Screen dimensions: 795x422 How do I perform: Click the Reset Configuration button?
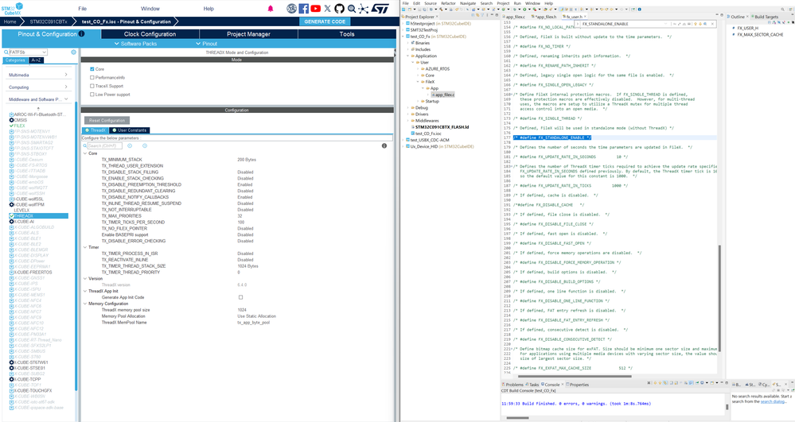point(107,121)
